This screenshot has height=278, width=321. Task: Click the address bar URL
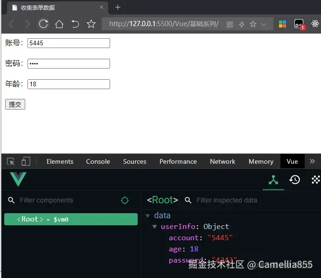164,24
